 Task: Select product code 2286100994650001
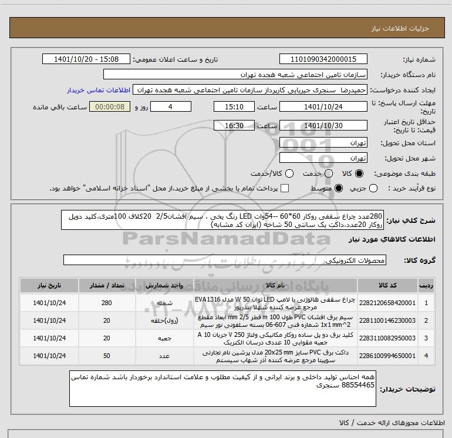point(387,356)
